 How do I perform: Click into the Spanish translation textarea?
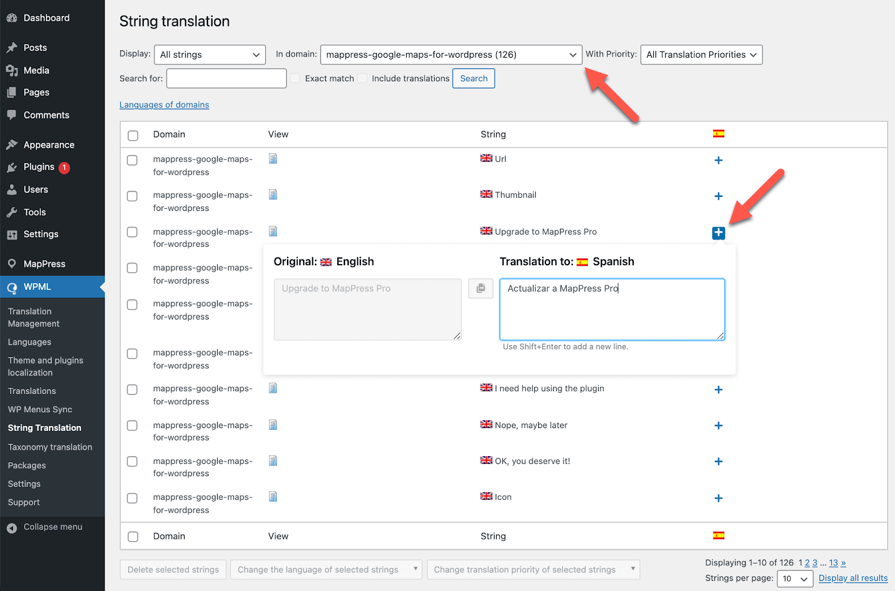tap(612, 309)
